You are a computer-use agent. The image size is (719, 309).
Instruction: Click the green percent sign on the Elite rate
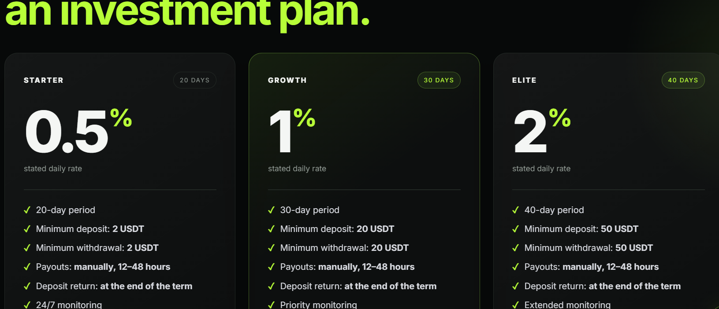(x=560, y=118)
